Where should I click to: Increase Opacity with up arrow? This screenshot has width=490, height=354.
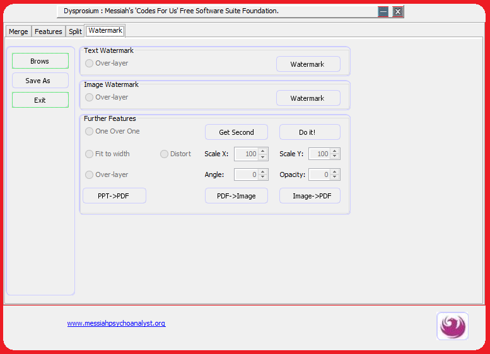(335, 171)
